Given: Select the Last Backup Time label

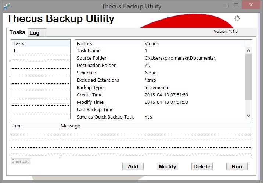Looking at the screenshot, I should coord(95,110).
